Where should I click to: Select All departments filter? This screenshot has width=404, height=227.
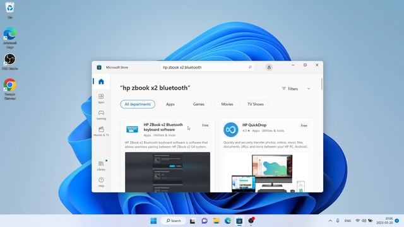(x=138, y=104)
